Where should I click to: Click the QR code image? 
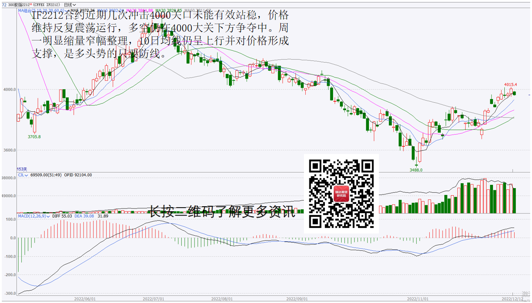tap(341, 194)
